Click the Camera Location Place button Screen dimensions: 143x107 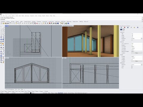pyautogui.click(x=137, y=53)
